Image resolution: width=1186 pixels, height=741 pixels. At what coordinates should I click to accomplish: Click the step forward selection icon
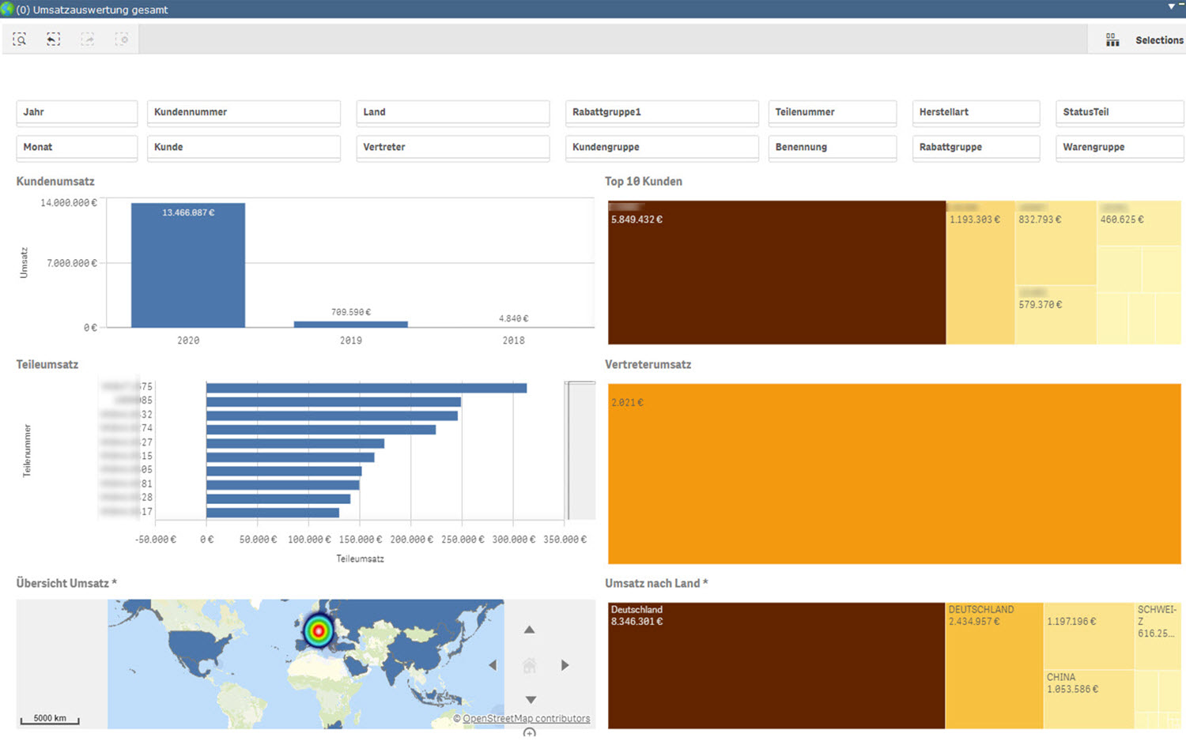tap(87, 39)
